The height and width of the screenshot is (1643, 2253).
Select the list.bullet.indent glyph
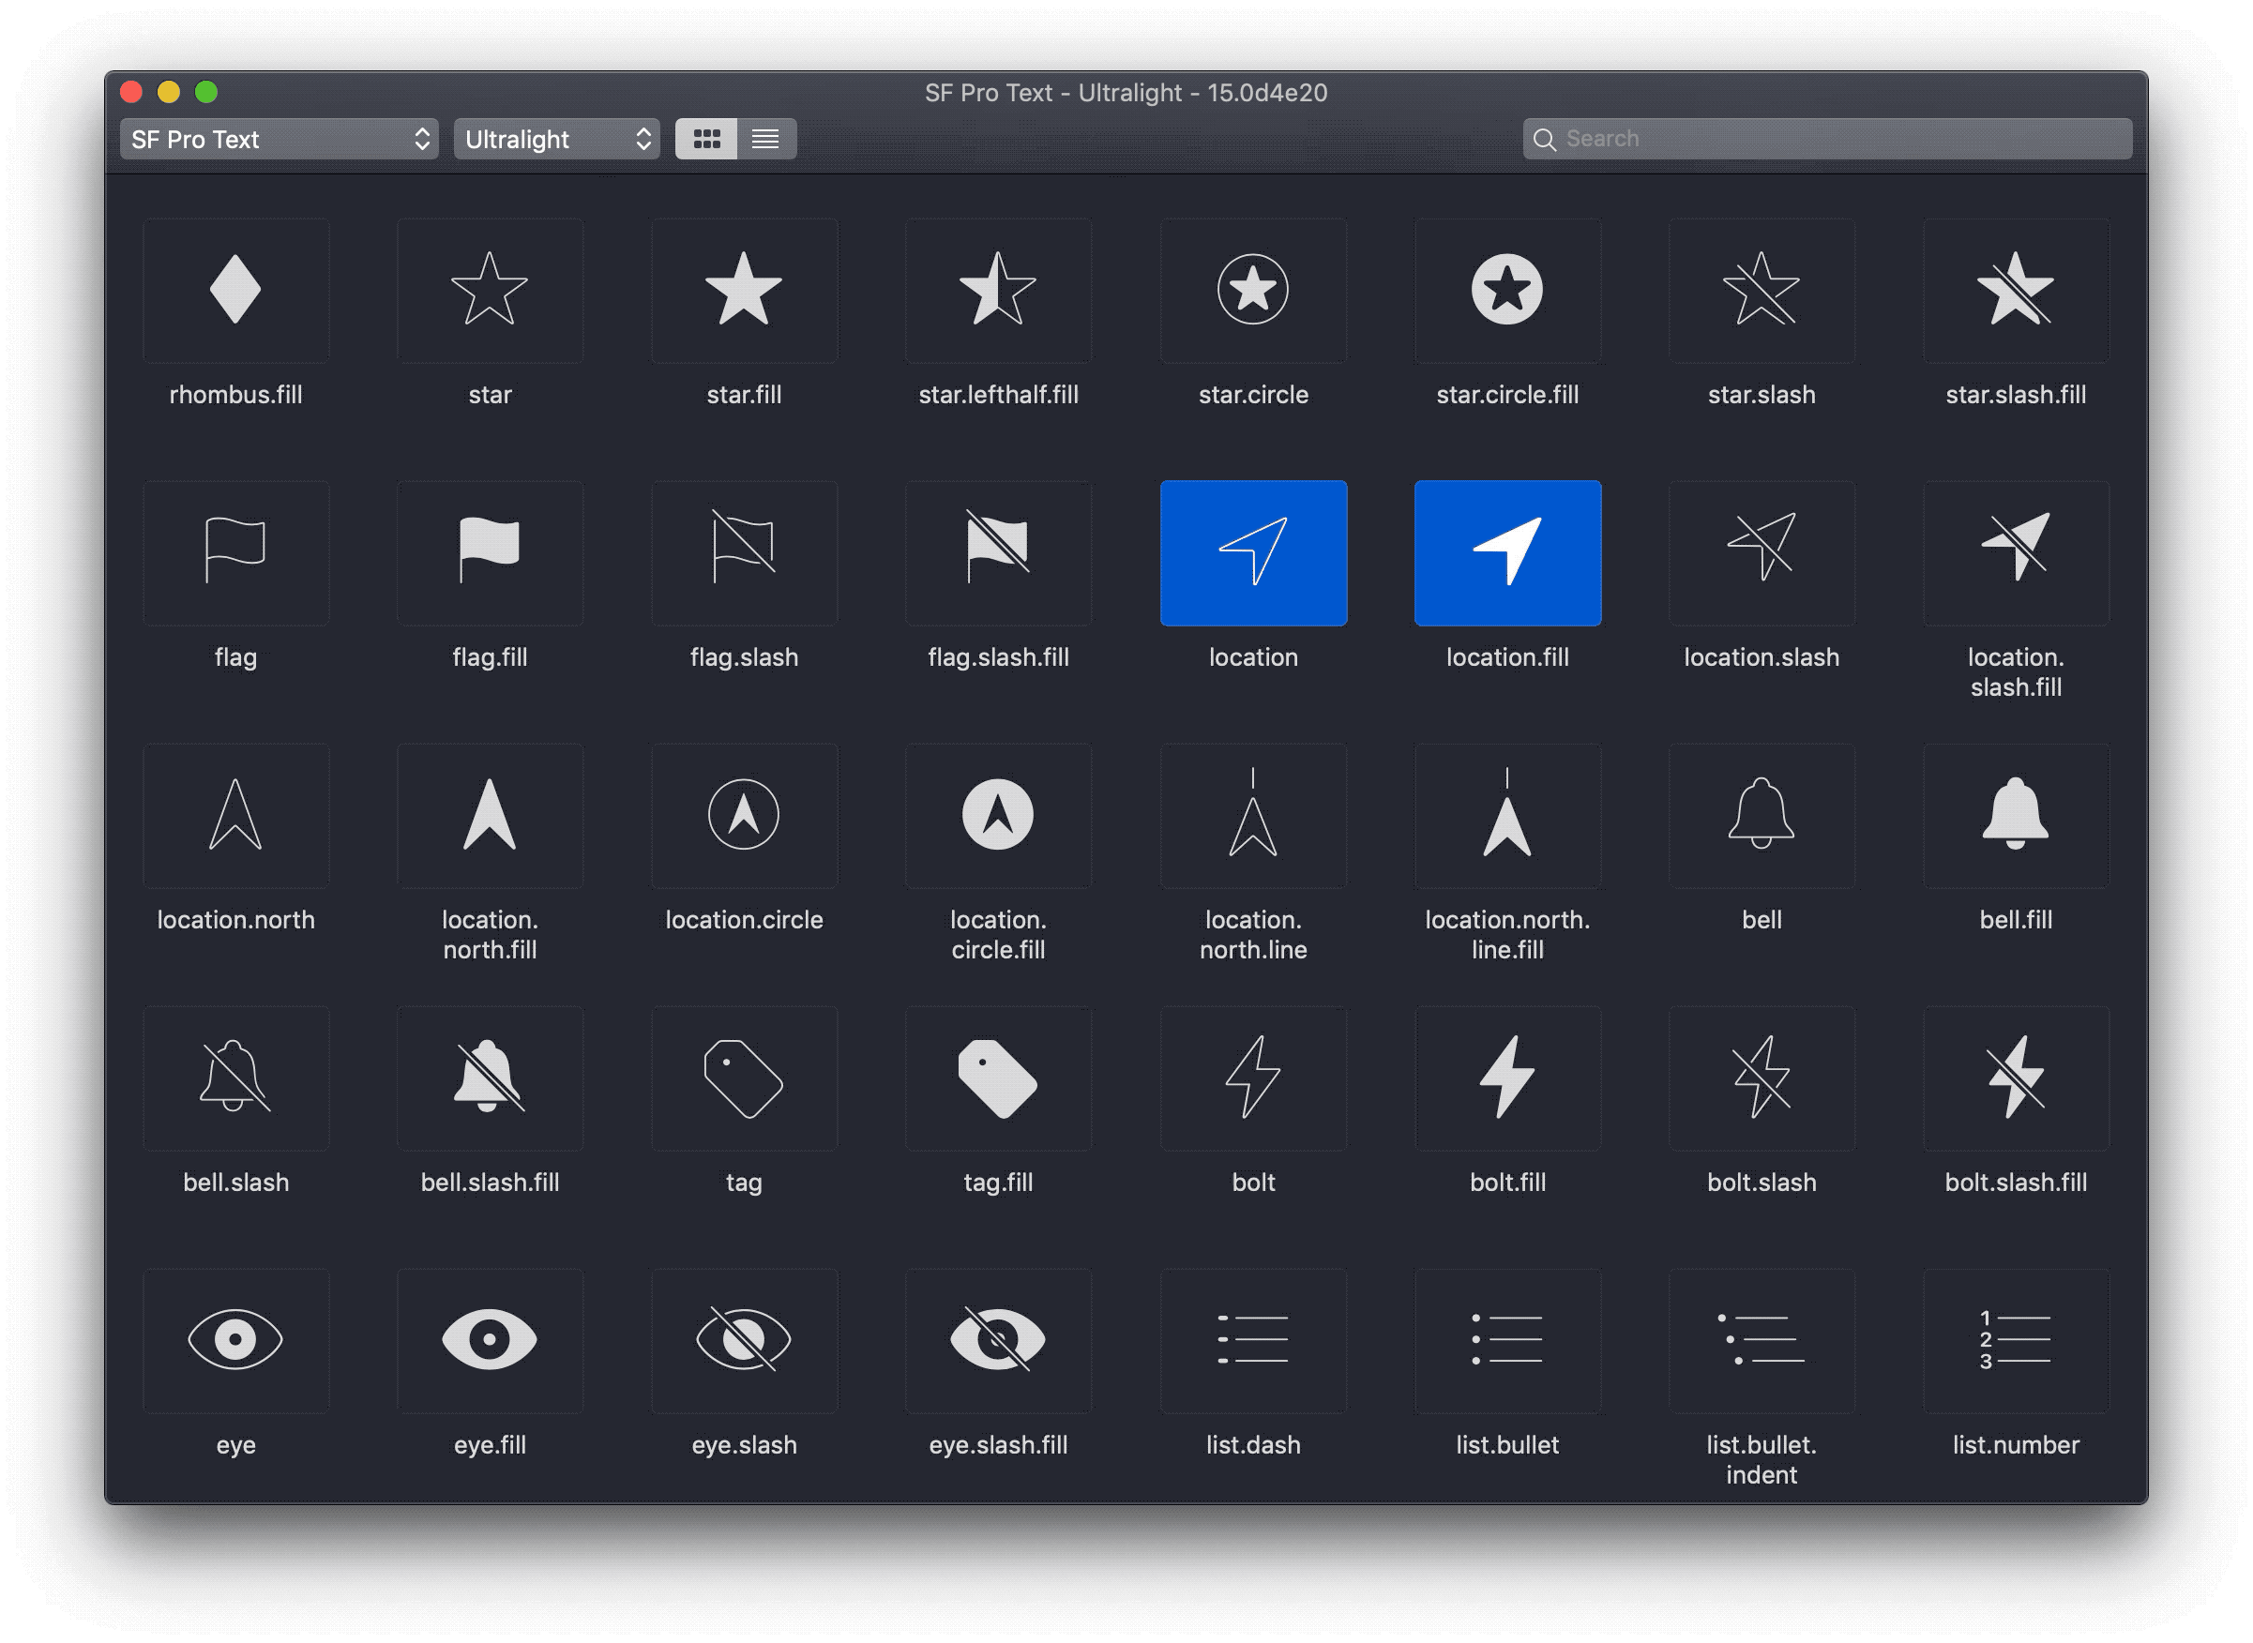[x=1762, y=1341]
